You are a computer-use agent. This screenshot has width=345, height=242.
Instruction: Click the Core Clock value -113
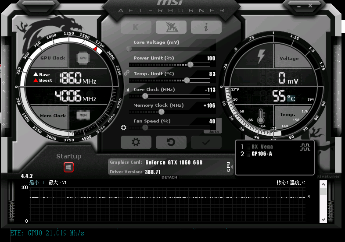pos(210,90)
